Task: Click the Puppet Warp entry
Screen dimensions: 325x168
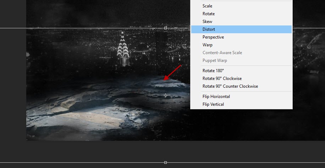Action: coord(215,60)
